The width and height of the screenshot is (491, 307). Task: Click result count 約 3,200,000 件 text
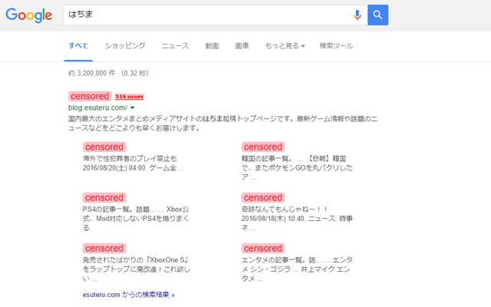pyautogui.click(x=92, y=74)
